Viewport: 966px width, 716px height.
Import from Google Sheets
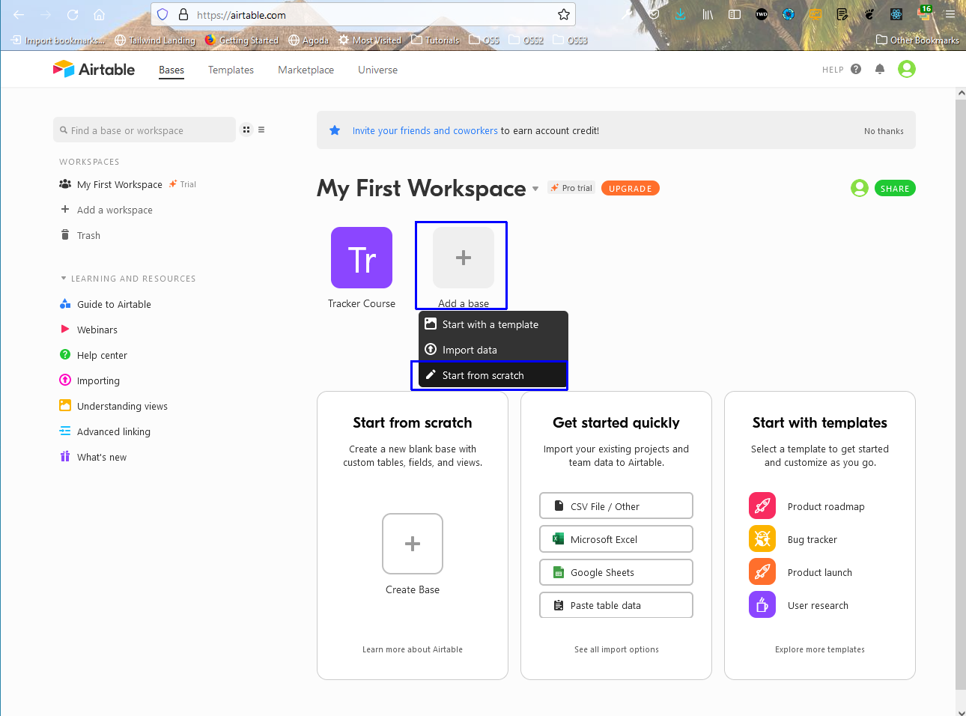pos(616,572)
